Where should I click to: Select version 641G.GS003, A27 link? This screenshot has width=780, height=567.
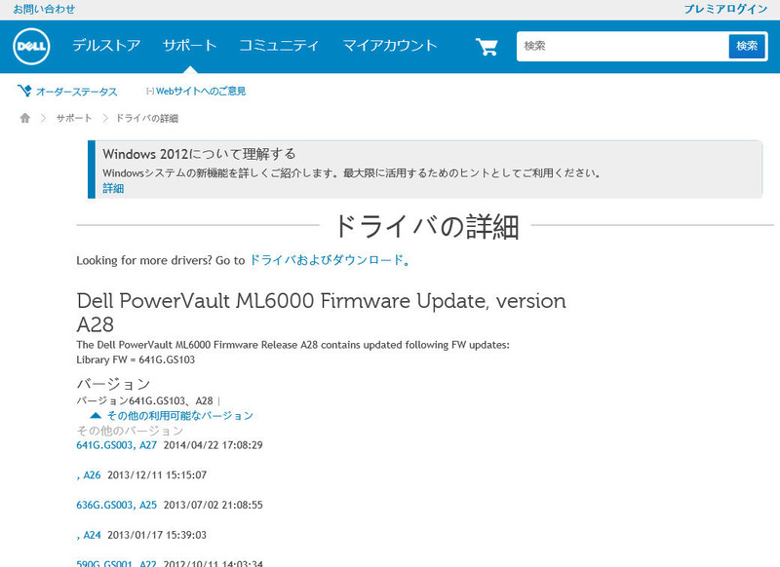coord(116,445)
